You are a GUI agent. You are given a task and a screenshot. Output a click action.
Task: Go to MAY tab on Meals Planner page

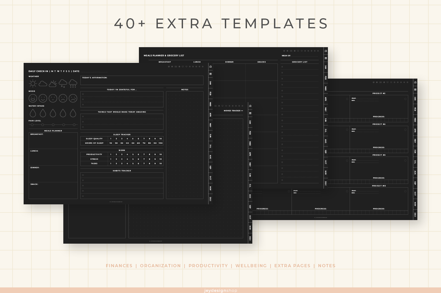[x=326, y=109]
